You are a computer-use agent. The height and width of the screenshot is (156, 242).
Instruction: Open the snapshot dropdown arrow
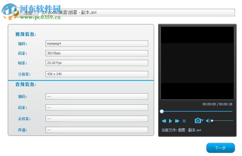pos(202,120)
